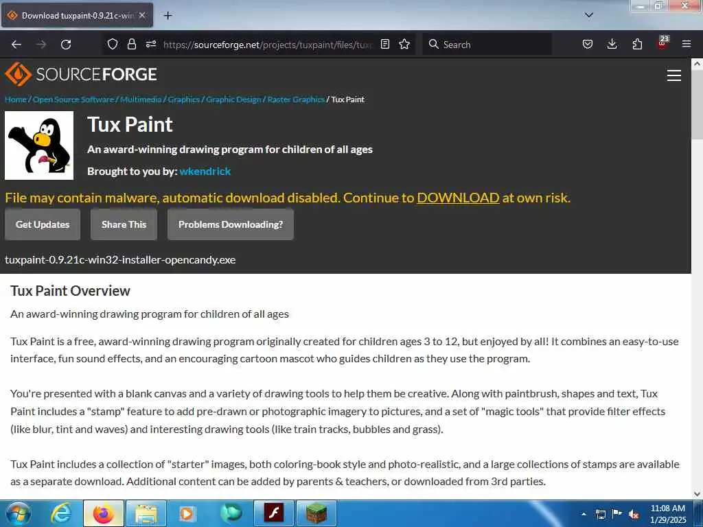
Task: Open the media player taskbar icon
Action: point(187,513)
